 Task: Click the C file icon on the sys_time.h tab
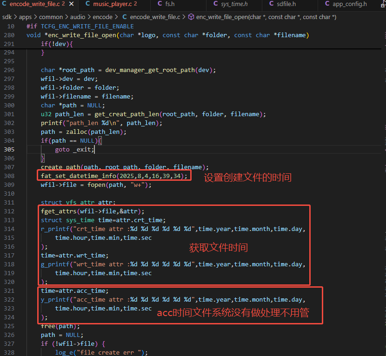coord(216,4)
